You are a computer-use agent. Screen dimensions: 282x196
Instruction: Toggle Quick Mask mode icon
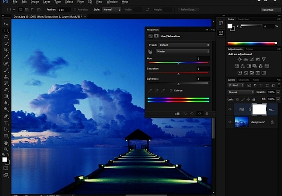tap(6, 168)
